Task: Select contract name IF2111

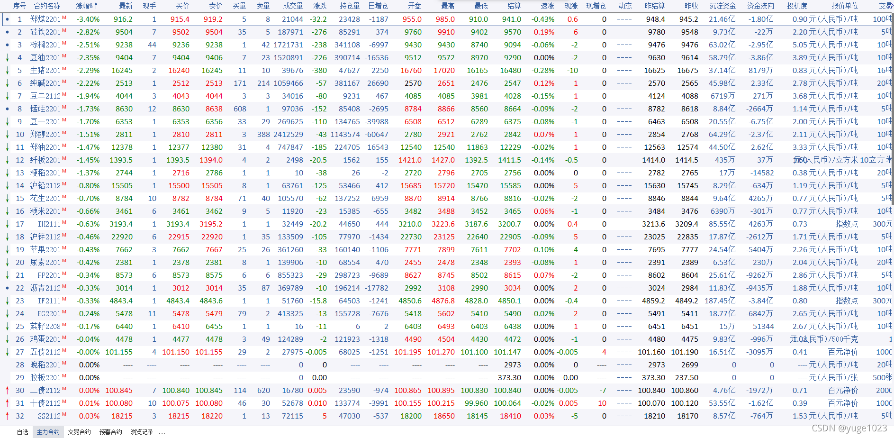Action: click(49, 301)
